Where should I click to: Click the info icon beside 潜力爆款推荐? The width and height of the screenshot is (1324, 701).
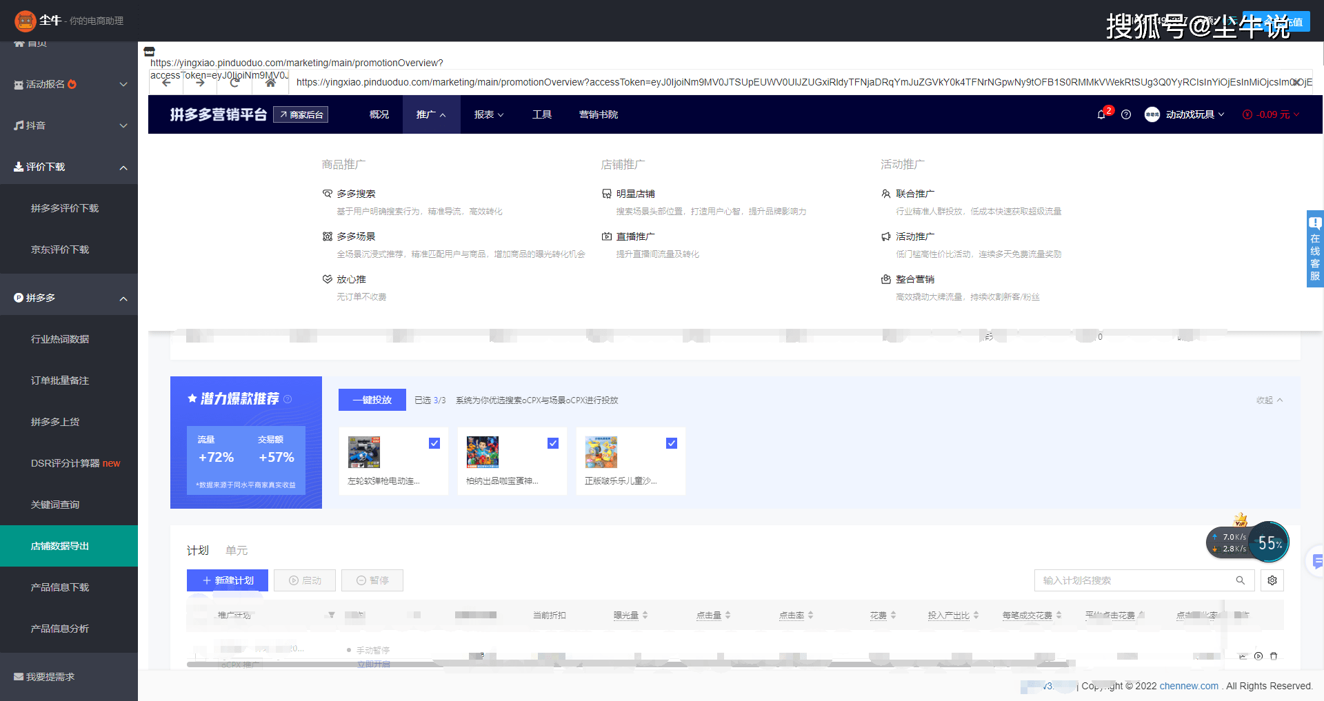[x=288, y=399]
